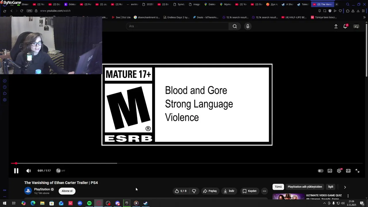Click the magnifier search button
Image resolution: width=368 pixels, height=207 pixels.
[x=235, y=26]
